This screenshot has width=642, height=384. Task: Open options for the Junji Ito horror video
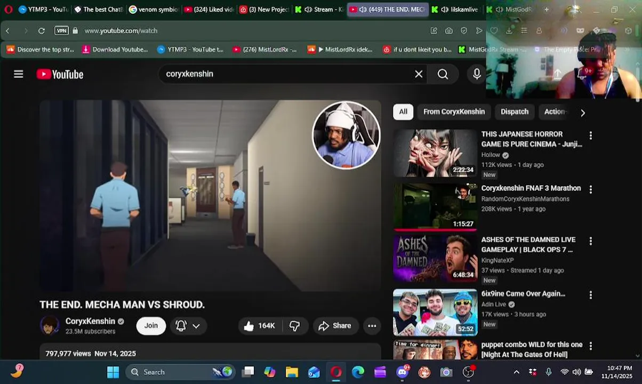590,135
